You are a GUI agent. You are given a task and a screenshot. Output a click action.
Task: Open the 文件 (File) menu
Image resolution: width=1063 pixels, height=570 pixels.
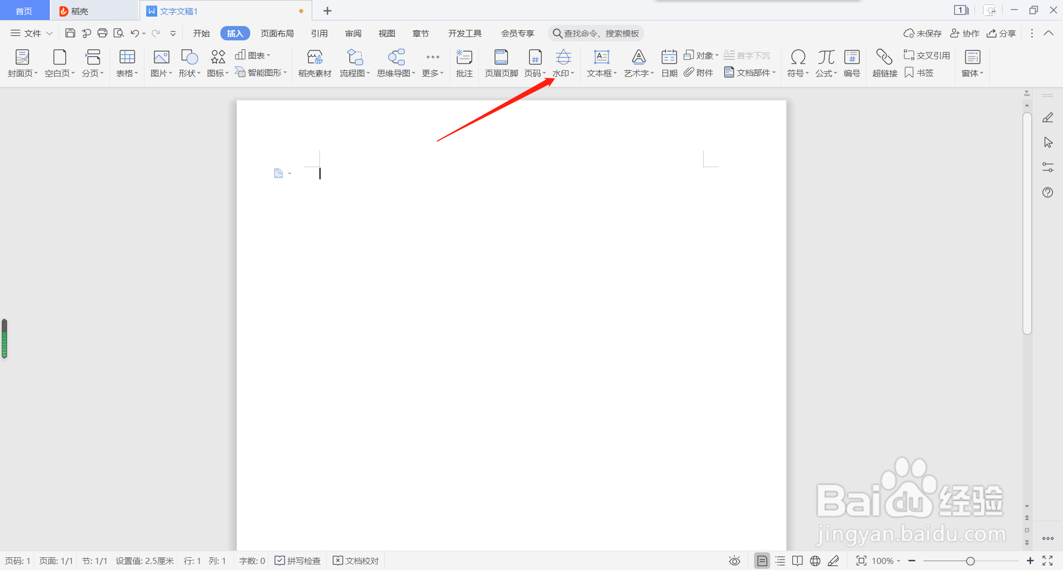click(32, 33)
